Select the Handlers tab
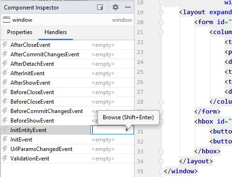The image size is (232, 177). point(55,32)
